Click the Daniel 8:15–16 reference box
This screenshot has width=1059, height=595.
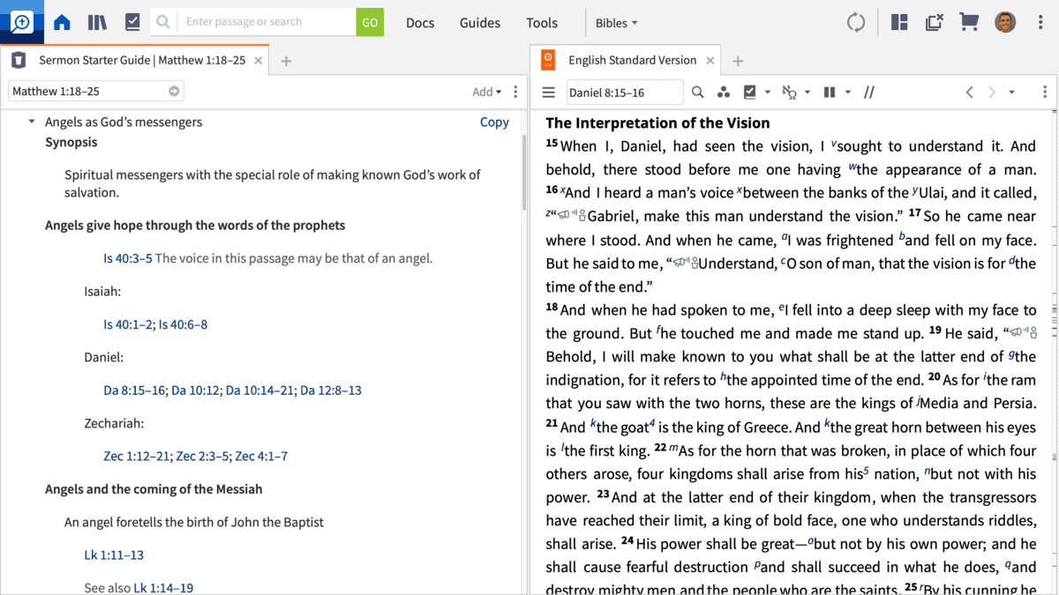click(x=624, y=93)
